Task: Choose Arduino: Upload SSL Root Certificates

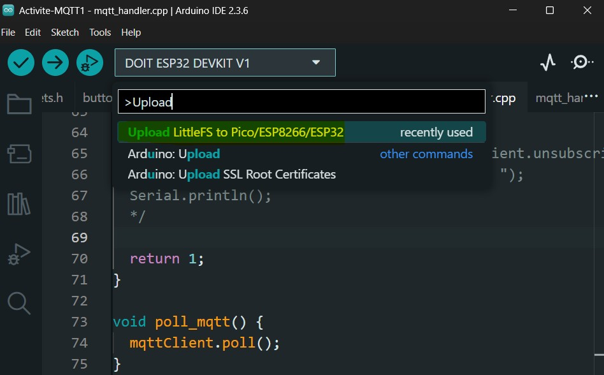Action: pyautogui.click(x=232, y=174)
